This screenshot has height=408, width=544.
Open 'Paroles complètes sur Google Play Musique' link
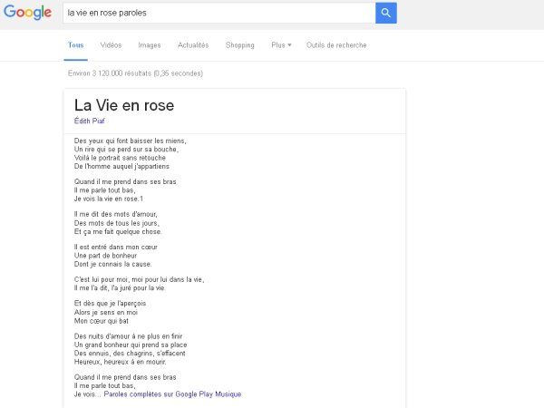click(x=172, y=394)
